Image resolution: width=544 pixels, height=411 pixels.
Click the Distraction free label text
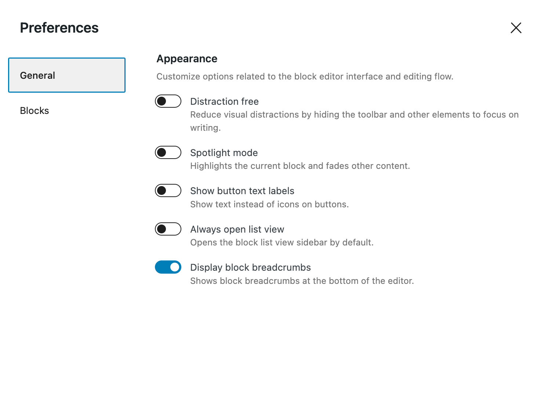point(224,101)
